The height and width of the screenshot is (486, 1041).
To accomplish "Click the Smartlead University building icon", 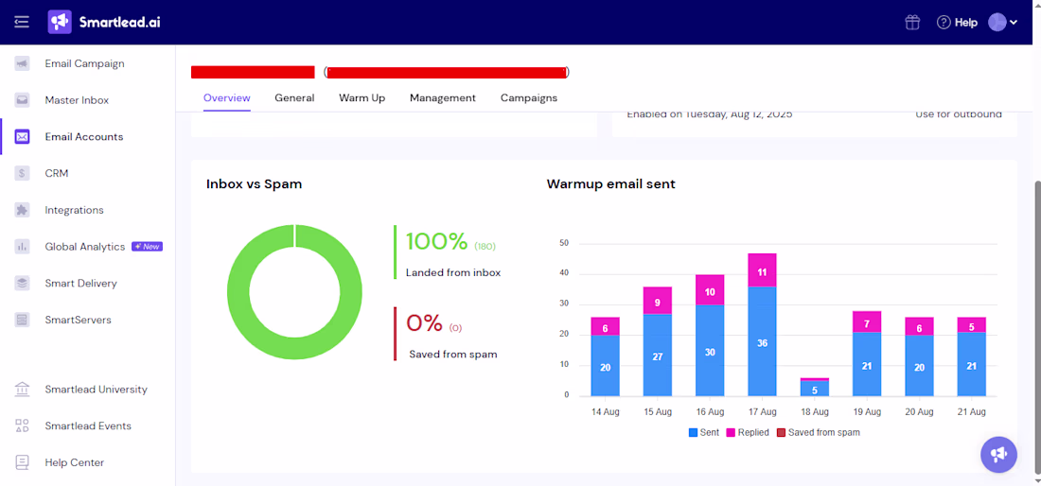I will pyautogui.click(x=22, y=390).
